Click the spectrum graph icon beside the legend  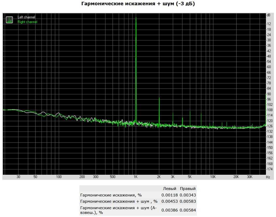pos(10,20)
